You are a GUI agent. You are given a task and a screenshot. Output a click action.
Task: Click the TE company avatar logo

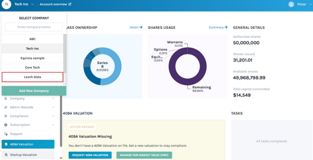point(7,4)
